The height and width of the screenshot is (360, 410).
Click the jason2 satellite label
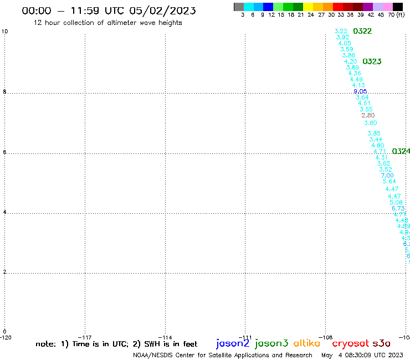[x=233, y=343]
